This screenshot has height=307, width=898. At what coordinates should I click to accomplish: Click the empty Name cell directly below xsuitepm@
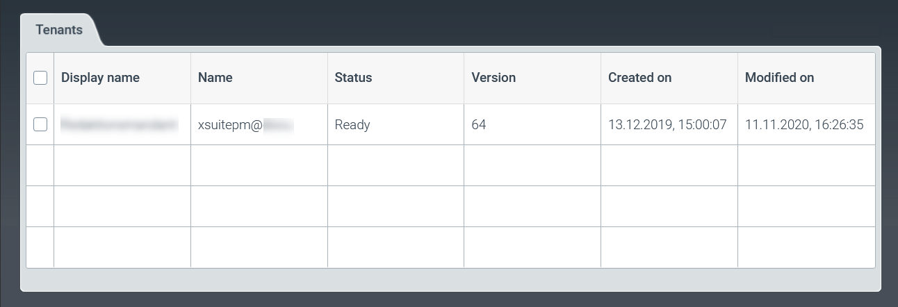259,165
